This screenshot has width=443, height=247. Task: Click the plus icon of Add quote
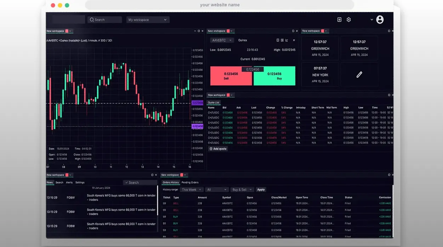pyautogui.click(x=211, y=149)
